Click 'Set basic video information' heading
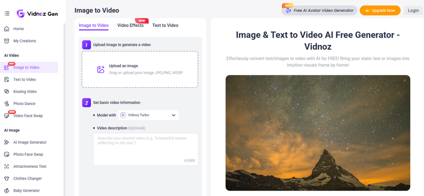This screenshot has height=196, width=424. (117, 103)
